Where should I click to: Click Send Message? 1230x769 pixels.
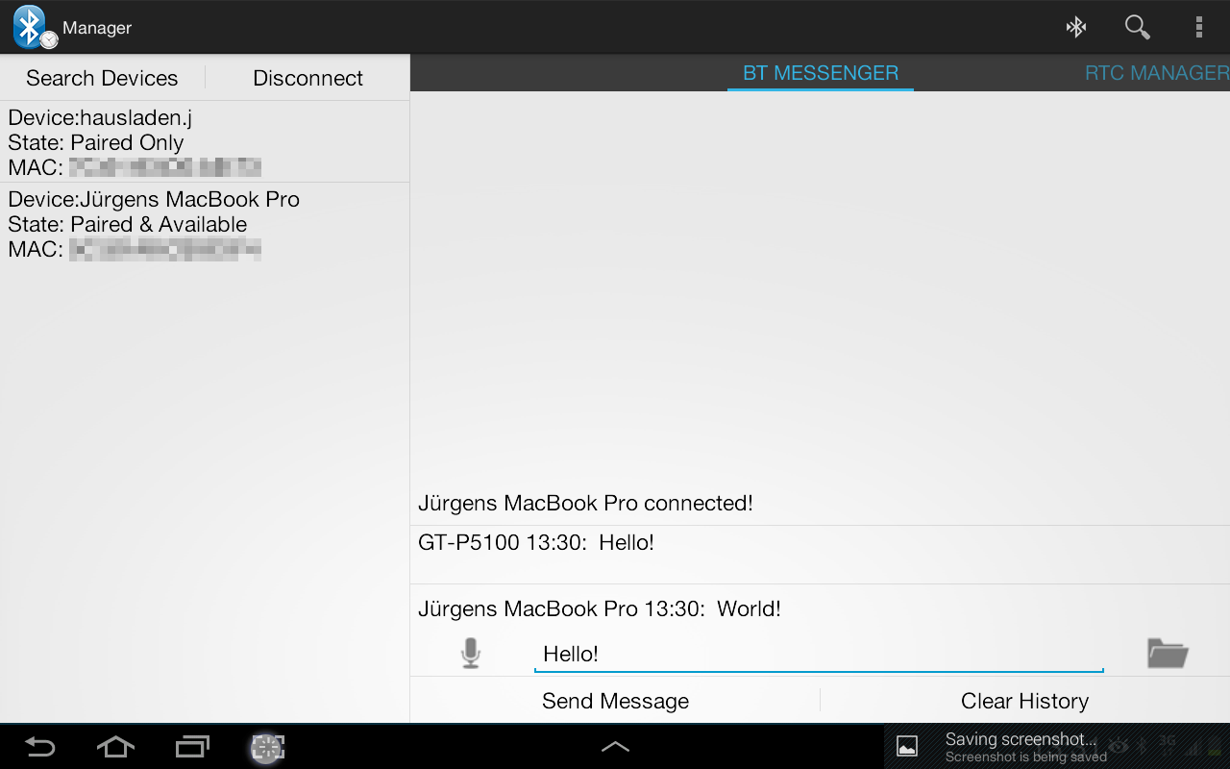[615, 701]
